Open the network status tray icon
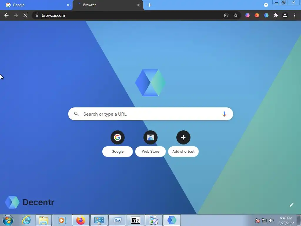The image size is (301, 226). (264, 220)
